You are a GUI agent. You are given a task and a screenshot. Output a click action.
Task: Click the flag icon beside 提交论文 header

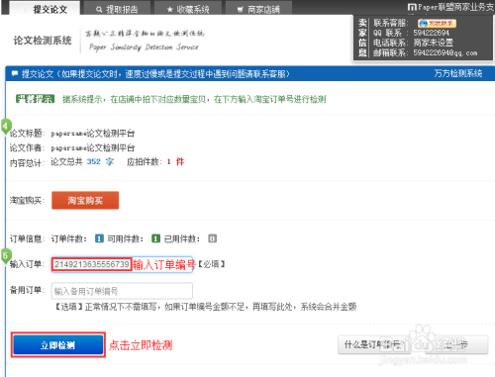(x=15, y=73)
